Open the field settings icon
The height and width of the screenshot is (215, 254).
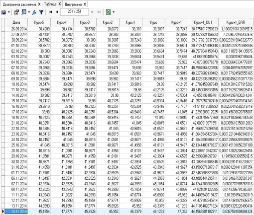pos(16,12)
